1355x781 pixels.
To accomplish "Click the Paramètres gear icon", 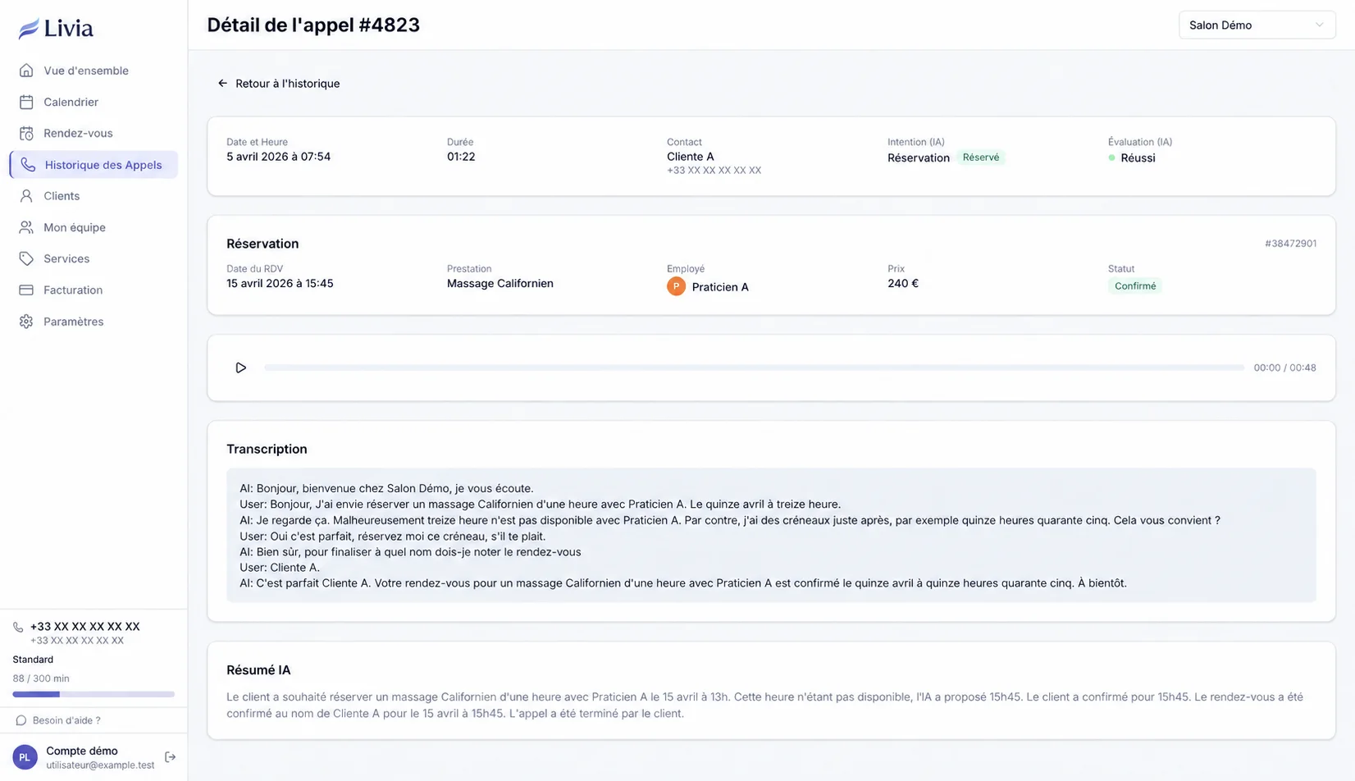I will (26, 322).
